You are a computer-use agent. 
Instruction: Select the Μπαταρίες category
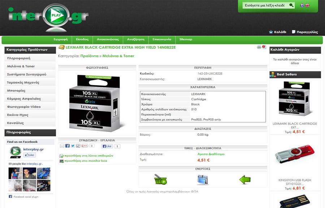click(30, 91)
